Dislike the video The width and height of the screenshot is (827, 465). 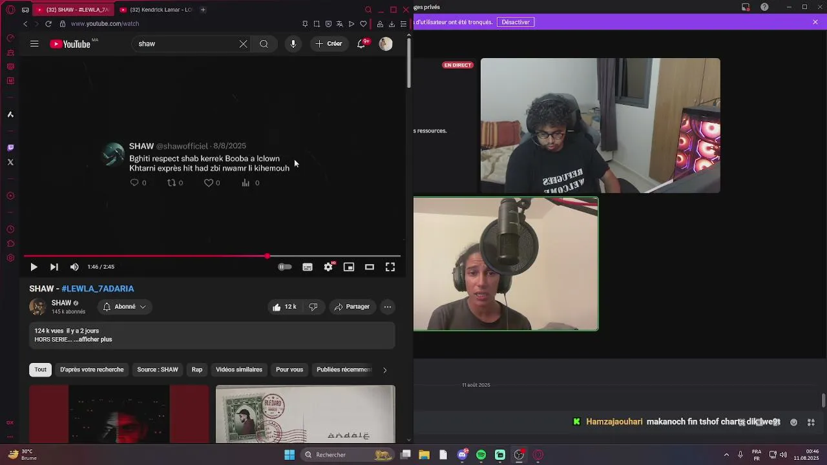coord(313,307)
